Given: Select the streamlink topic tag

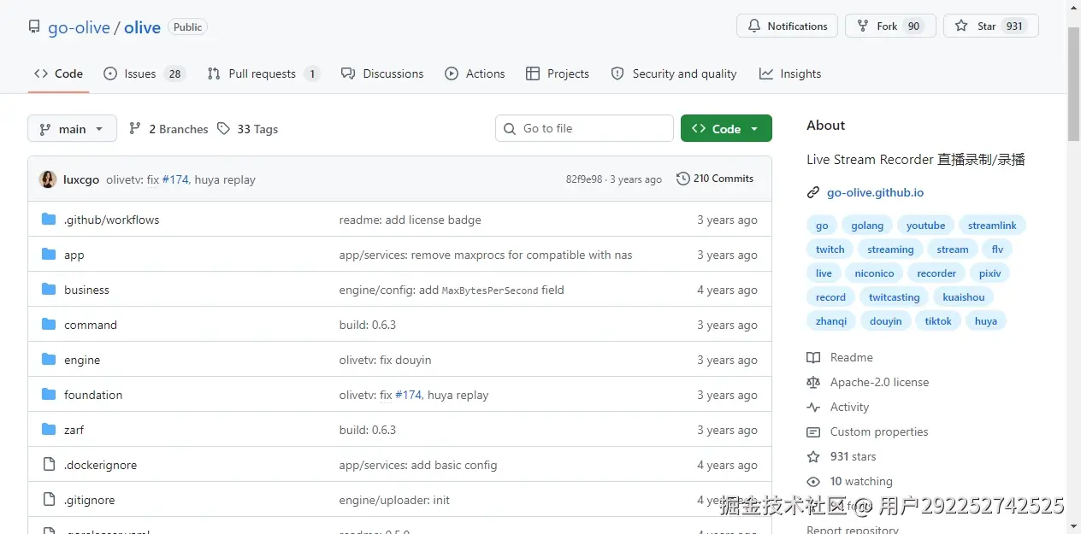Looking at the screenshot, I should [992, 226].
